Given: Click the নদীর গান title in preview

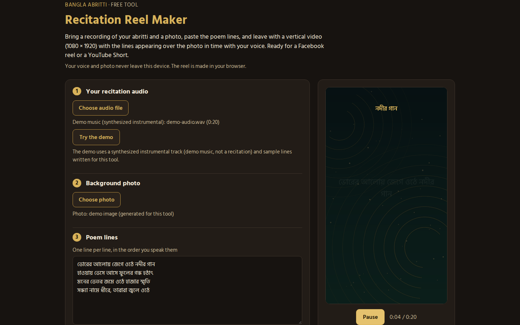Looking at the screenshot, I should 386,108.
